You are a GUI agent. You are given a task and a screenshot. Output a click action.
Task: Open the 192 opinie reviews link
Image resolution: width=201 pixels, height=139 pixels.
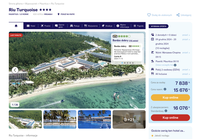133,41
